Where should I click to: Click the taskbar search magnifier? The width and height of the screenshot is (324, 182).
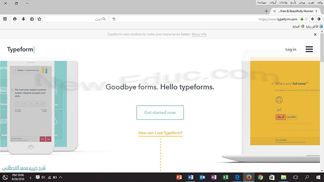click(x=307, y=177)
